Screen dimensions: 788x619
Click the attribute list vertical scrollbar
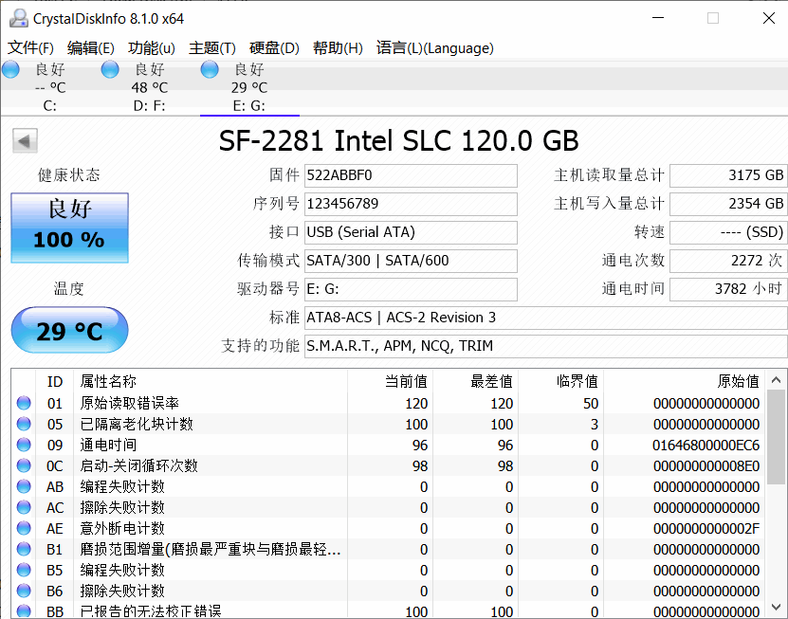[776, 493]
